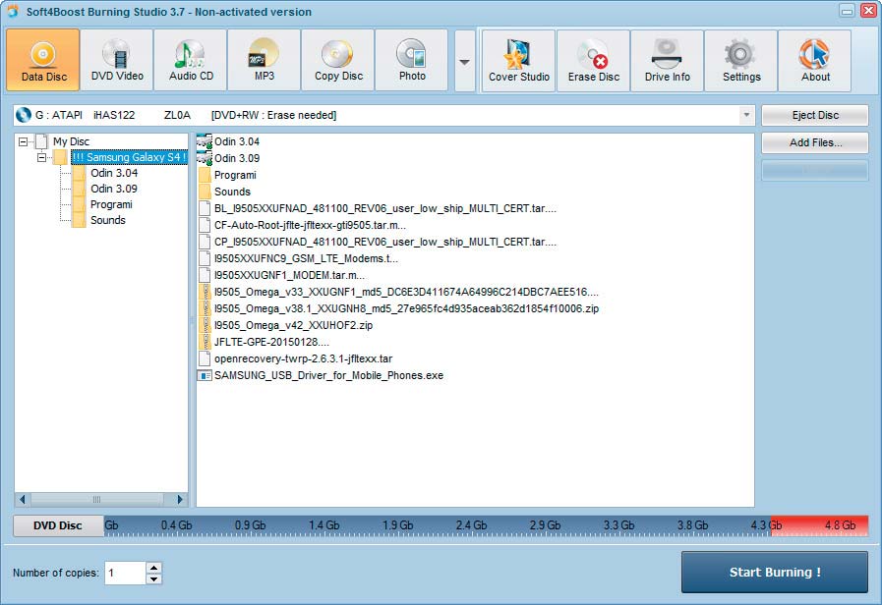Collapse the My Disc tree node
Screen dimensions: 882x605
[23, 141]
